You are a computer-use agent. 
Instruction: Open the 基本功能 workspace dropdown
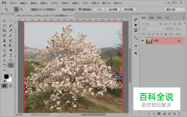click(175, 9)
